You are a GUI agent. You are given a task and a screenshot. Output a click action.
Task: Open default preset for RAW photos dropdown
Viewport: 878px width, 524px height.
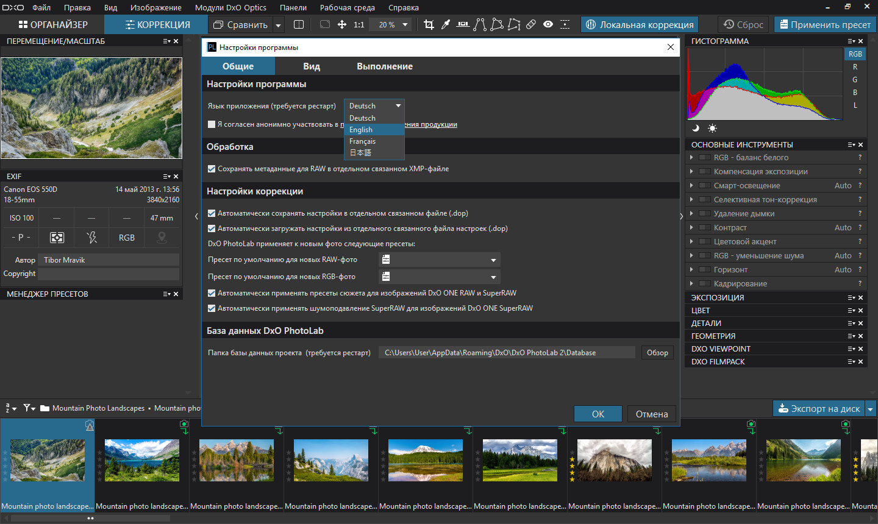pos(440,260)
